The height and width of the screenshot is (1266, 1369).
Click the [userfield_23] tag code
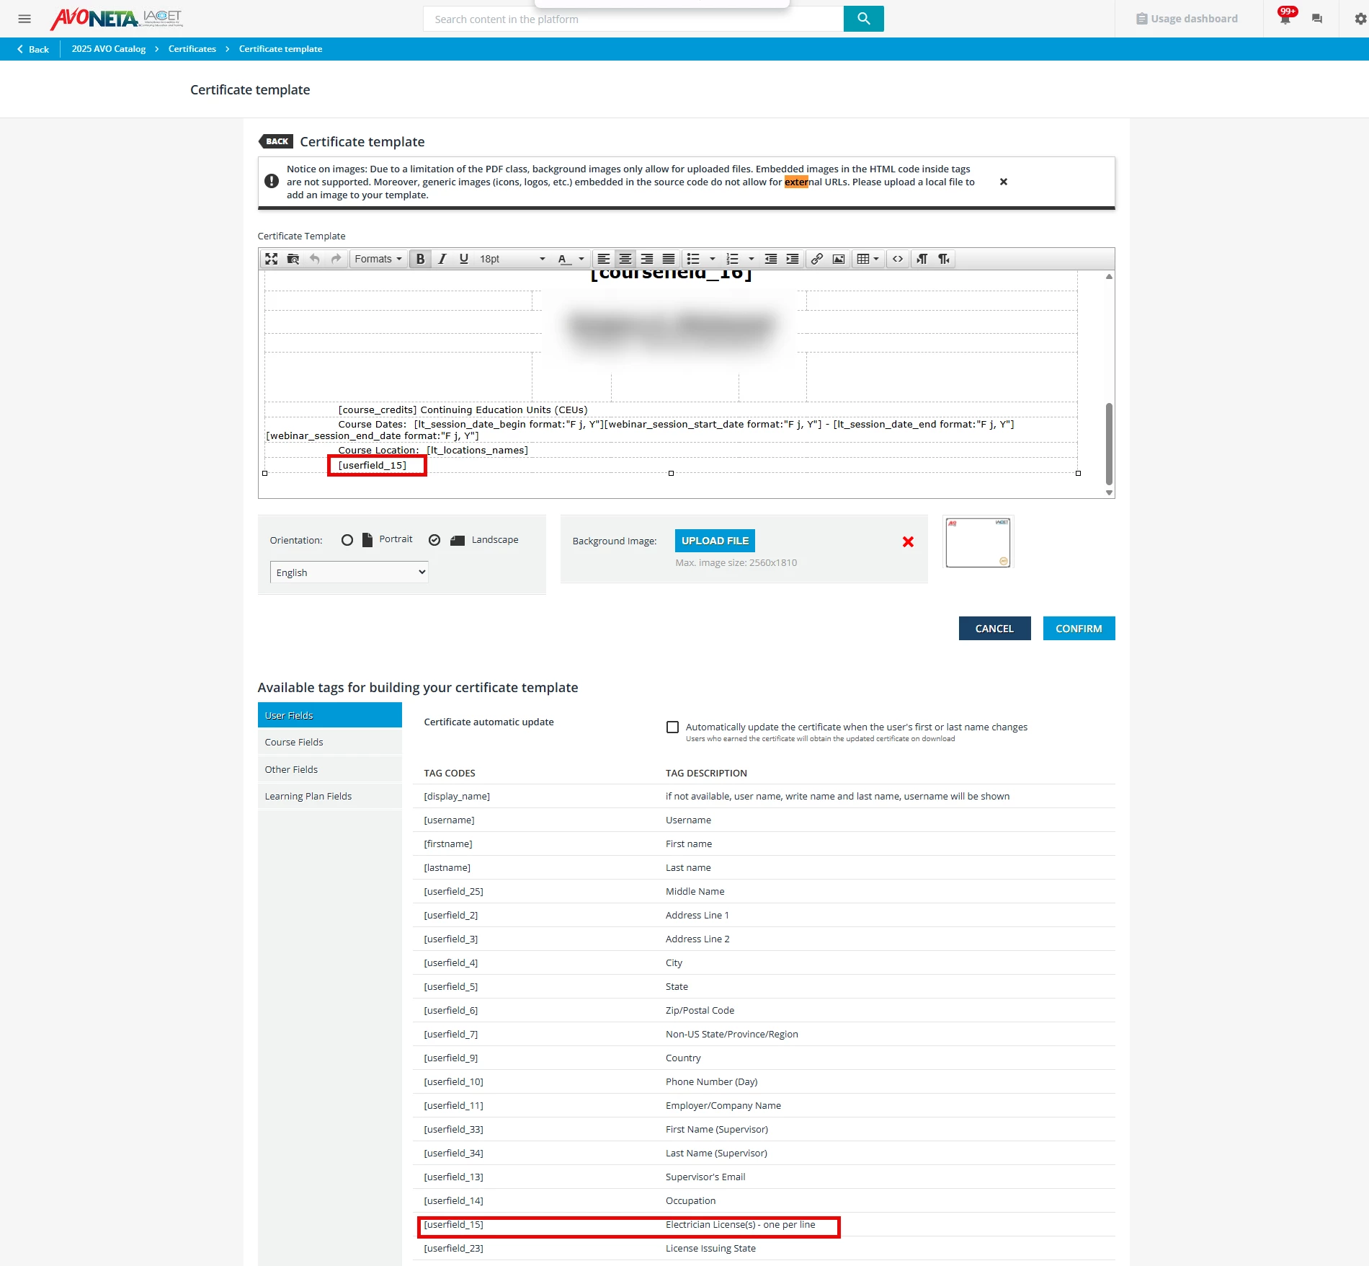453,1248
